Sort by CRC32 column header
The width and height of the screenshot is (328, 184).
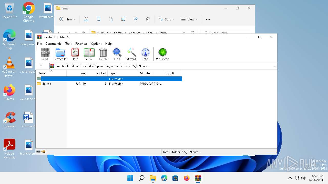(173, 73)
